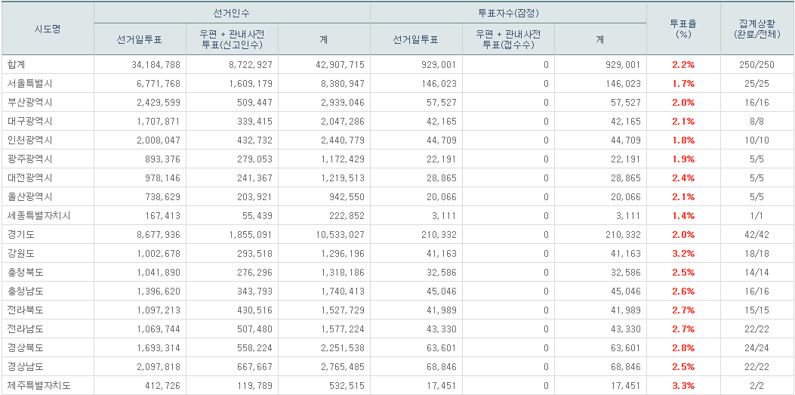Screen dimensions: 795x395
Task: Click the 3.2% turnout for 강원도
Action: pyautogui.click(x=683, y=254)
